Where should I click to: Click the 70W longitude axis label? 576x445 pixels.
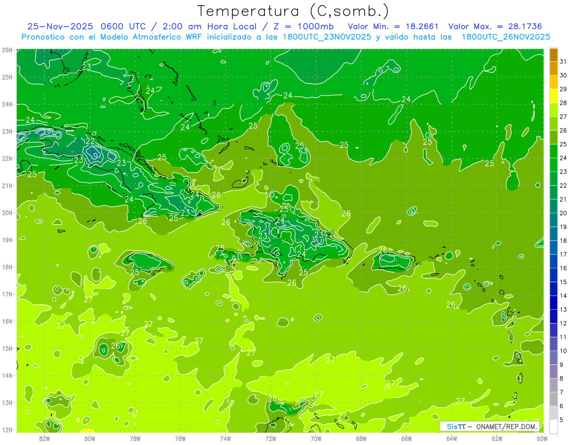[x=316, y=438]
